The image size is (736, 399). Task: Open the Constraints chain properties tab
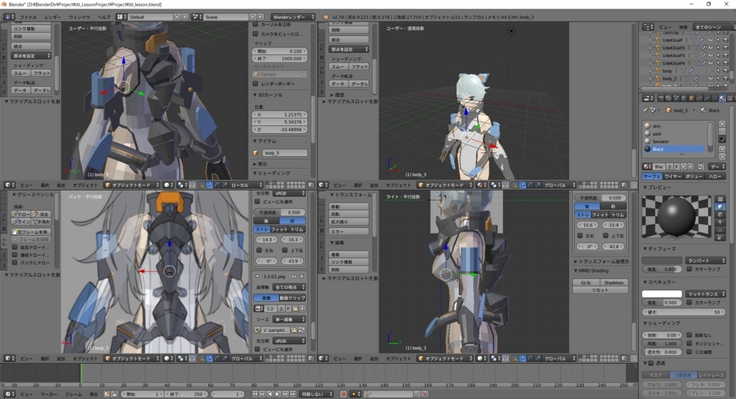(x=699, y=98)
